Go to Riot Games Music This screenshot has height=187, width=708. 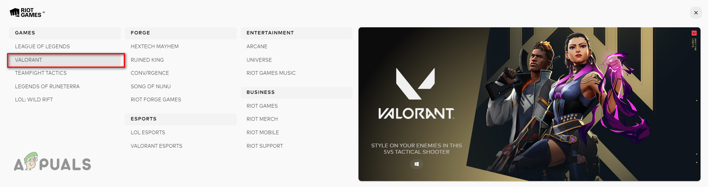pyautogui.click(x=271, y=73)
